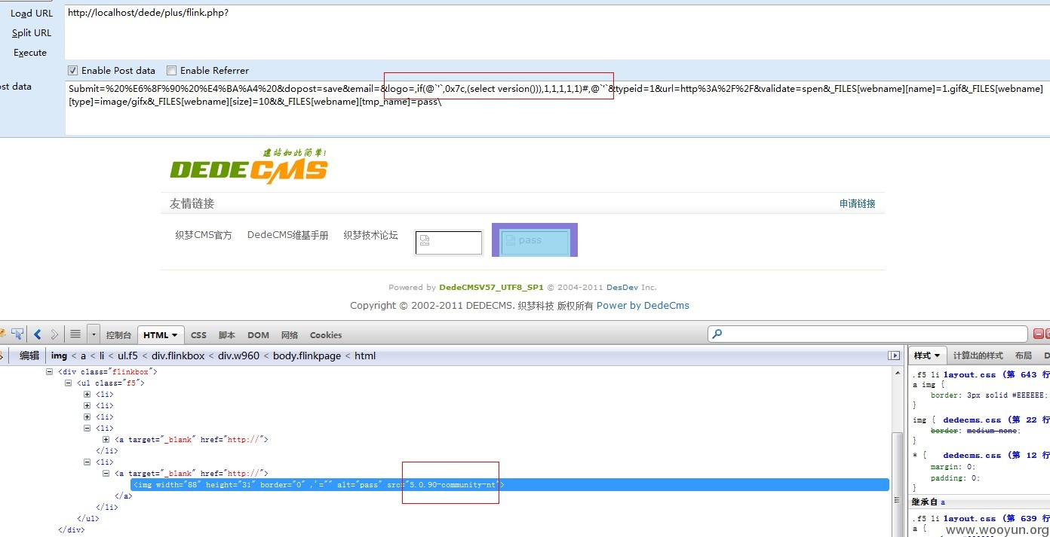This screenshot has height=537, width=1050.
Task: Switch to the 网络 panel tab
Action: point(290,335)
